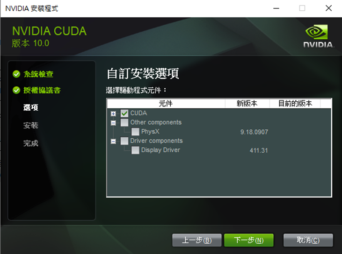Click the green checkmark beside 系統檢查
This screenshot has width=342, height=254.
click(16, 74)
